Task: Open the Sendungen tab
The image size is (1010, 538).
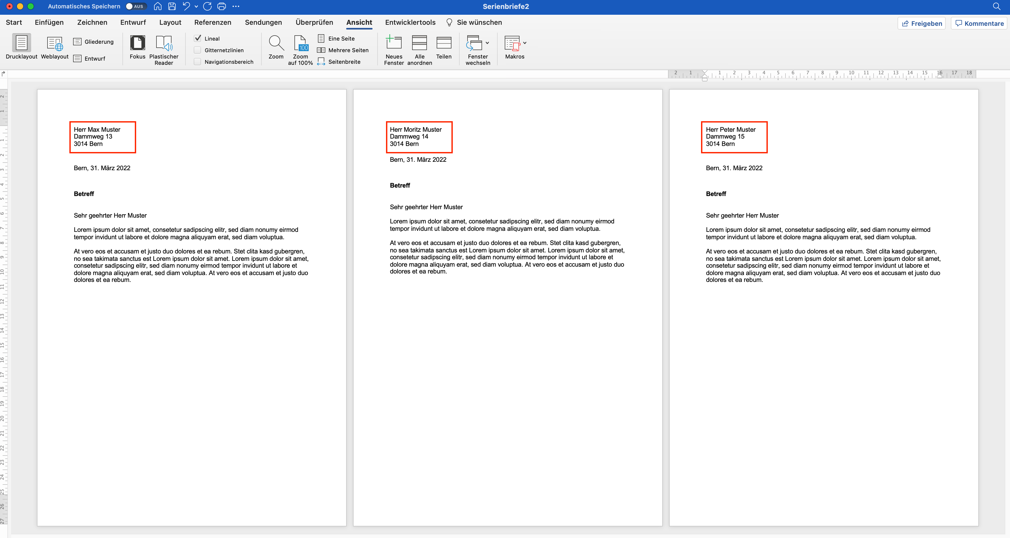Action: (263, 22)
